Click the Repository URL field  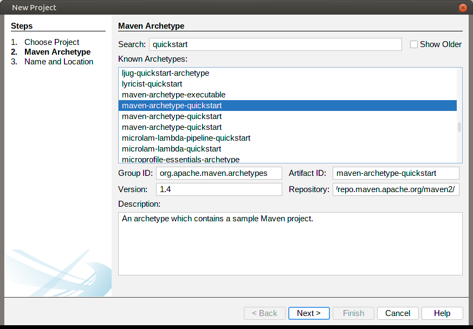click(x=396, y=189)
